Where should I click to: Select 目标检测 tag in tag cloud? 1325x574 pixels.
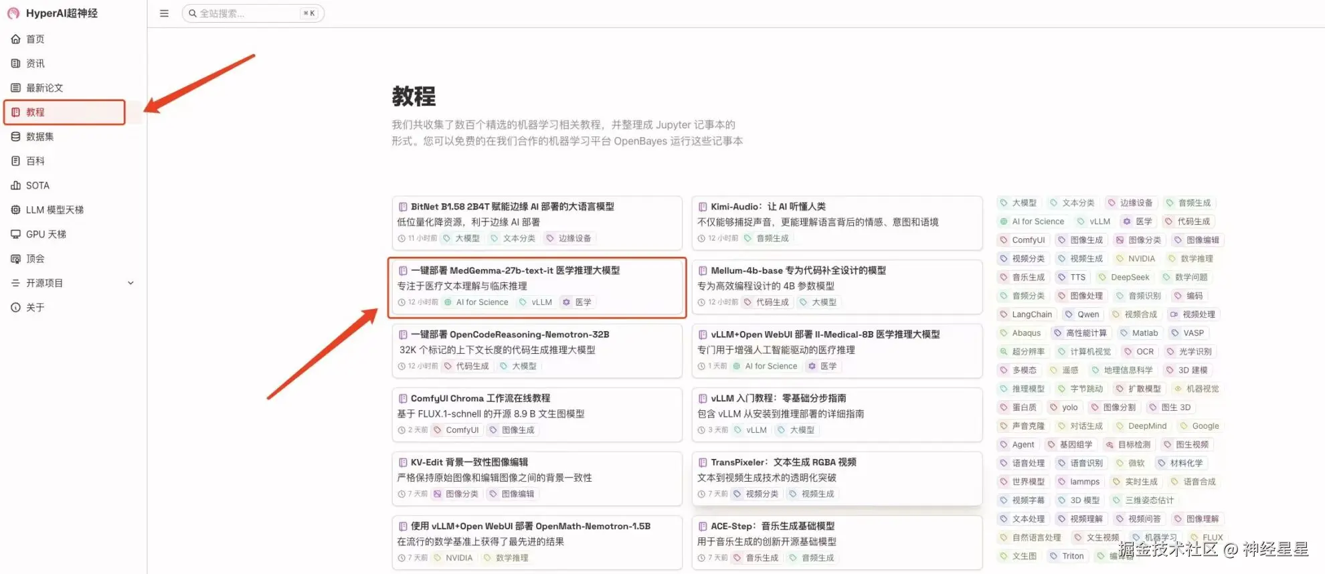pyautogui.click(x=1128, y=445)
